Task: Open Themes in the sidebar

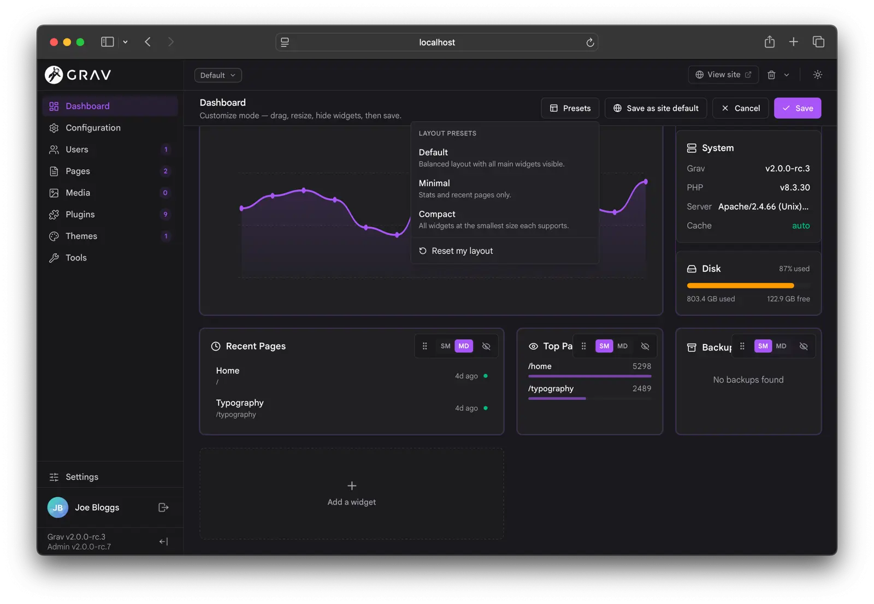Action: (110, 236)
